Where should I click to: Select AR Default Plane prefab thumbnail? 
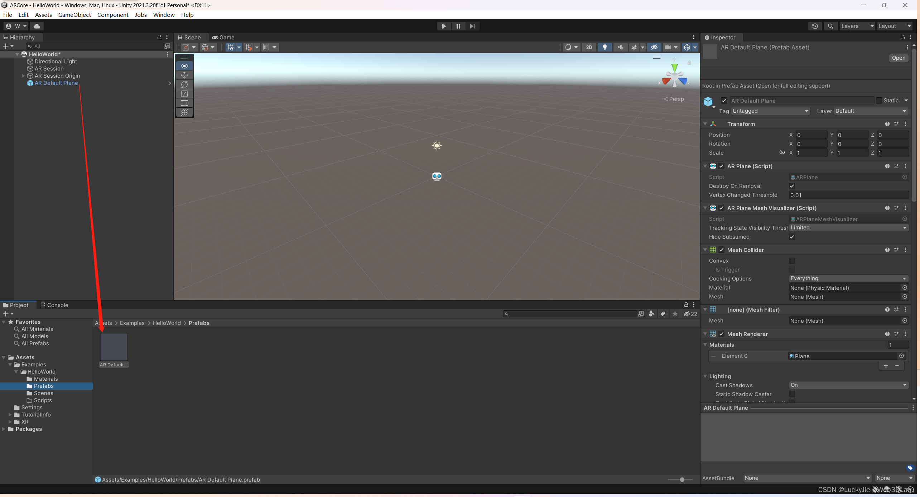pos(114,347)
